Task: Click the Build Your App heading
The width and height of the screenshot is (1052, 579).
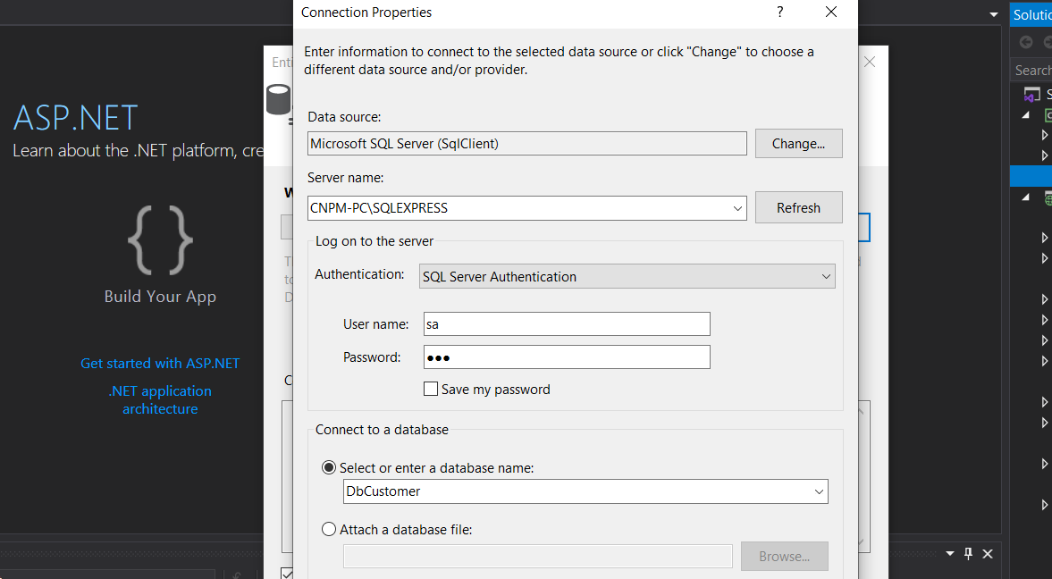Action: (x=160, y=297)
